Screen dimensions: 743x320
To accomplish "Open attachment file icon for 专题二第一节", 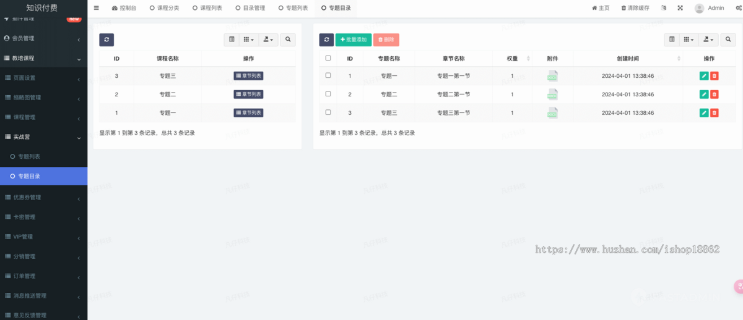I will tap(552, 95).
